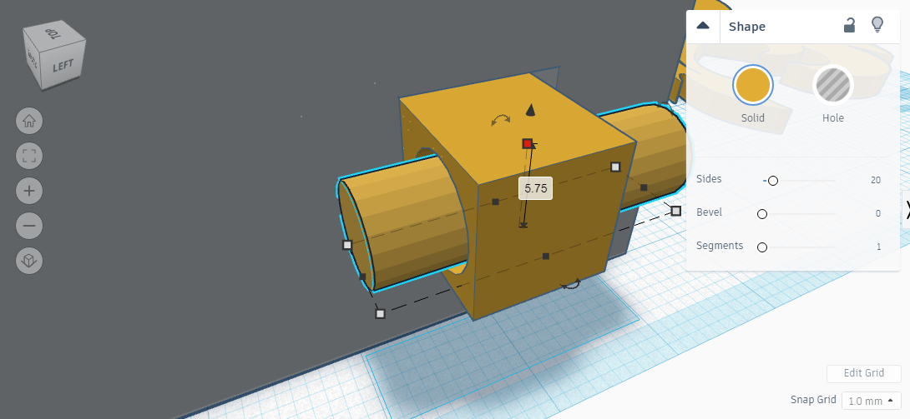Click the Shape panel title

747,27
